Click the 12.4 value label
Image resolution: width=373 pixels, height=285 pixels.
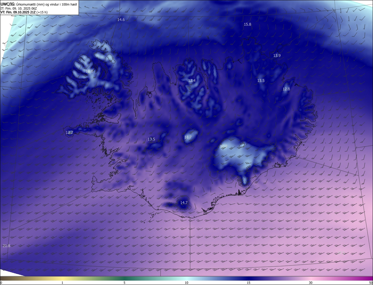point(192,81)
